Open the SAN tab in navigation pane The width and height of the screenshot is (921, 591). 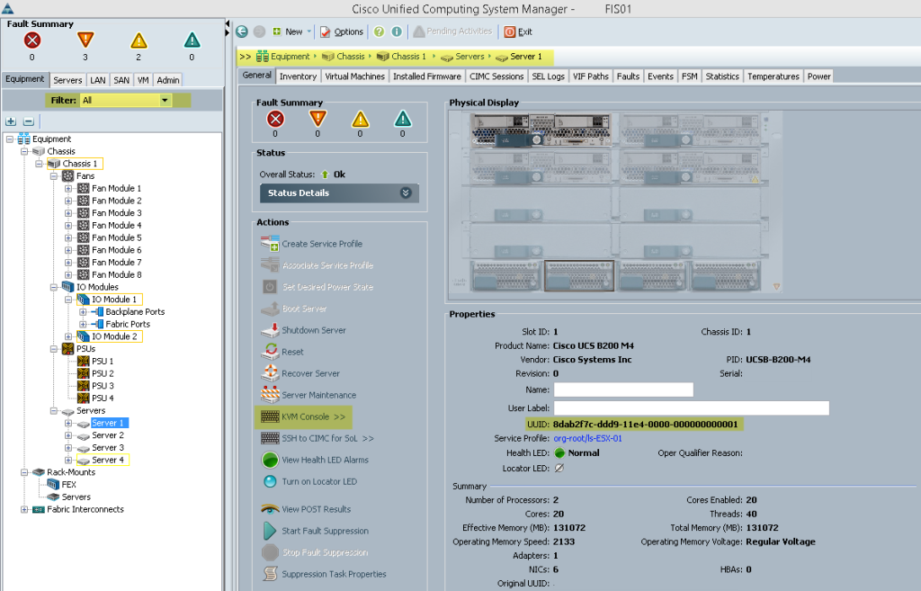[121, 80]
